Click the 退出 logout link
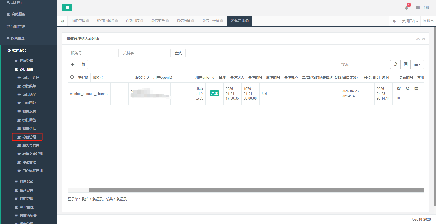436x224 pixels. pos(428,21)
